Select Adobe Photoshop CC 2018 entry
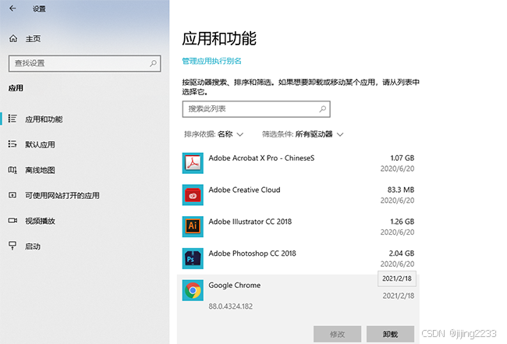This screenshot has height=344, width=507. point(298,258)
